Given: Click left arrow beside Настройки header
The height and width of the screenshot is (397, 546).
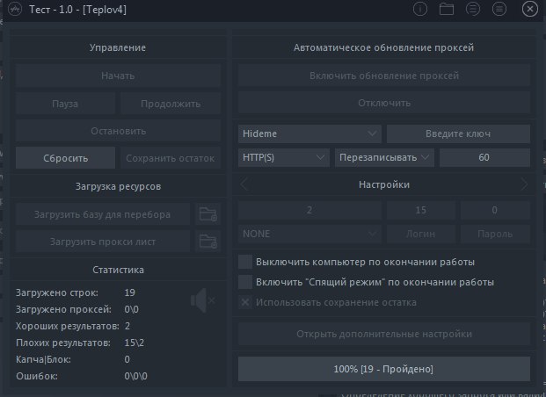Looking at the screenshot, I should tap(244, 184).
